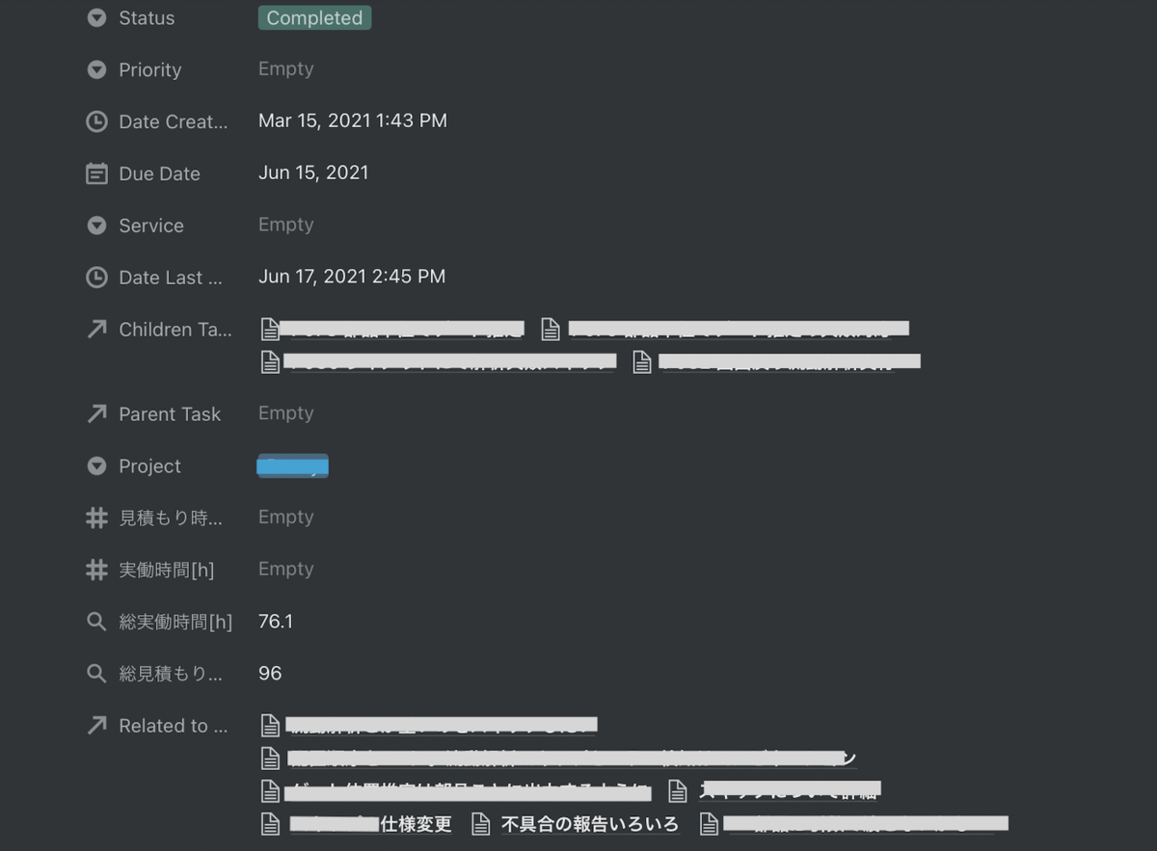Click the clock icon beside Date Last field
The image size is (1157, 851).
(96, 278)
